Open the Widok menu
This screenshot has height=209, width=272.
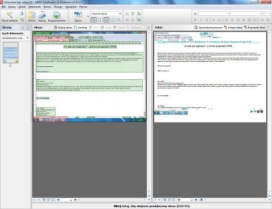click(x=22, y=7)
